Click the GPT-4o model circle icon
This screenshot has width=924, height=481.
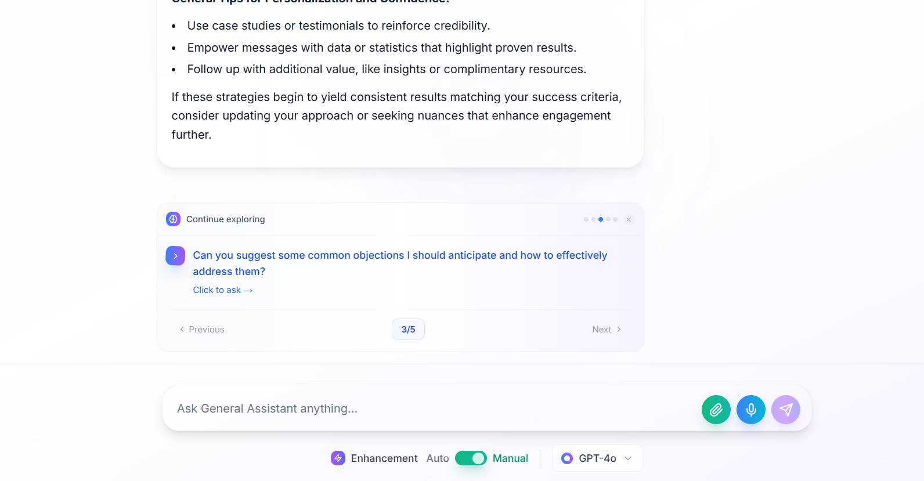(567, 458)
